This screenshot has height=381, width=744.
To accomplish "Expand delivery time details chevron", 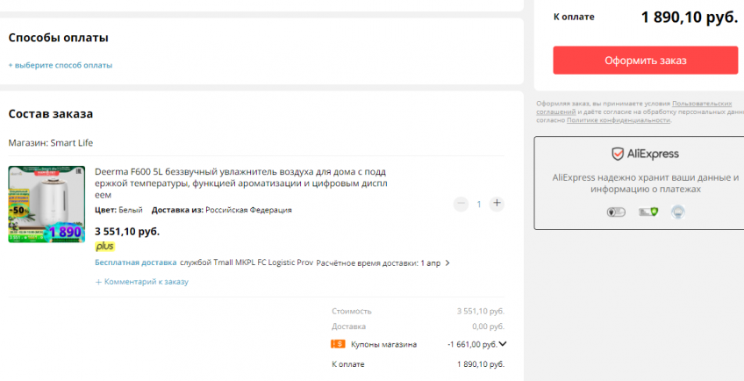I will pos(447,262).
